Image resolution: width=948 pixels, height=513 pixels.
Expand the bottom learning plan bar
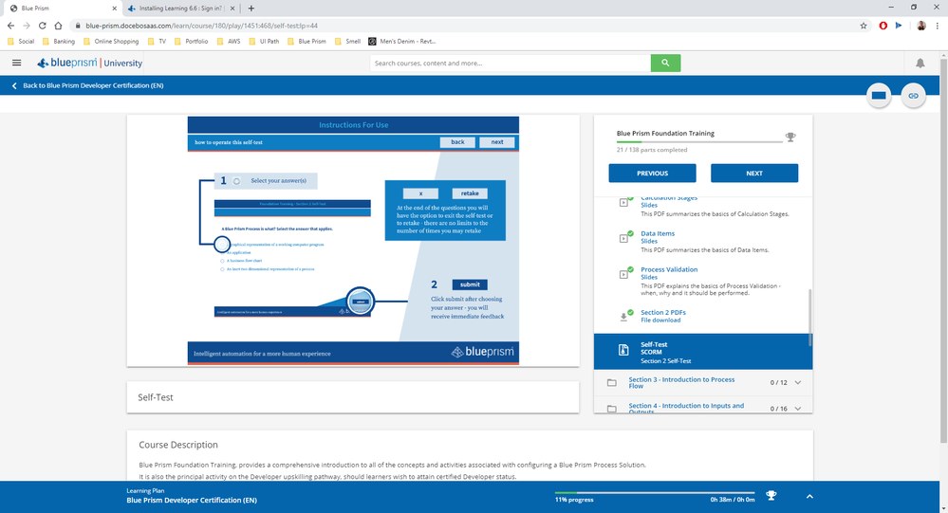click(x=809, y=497)
